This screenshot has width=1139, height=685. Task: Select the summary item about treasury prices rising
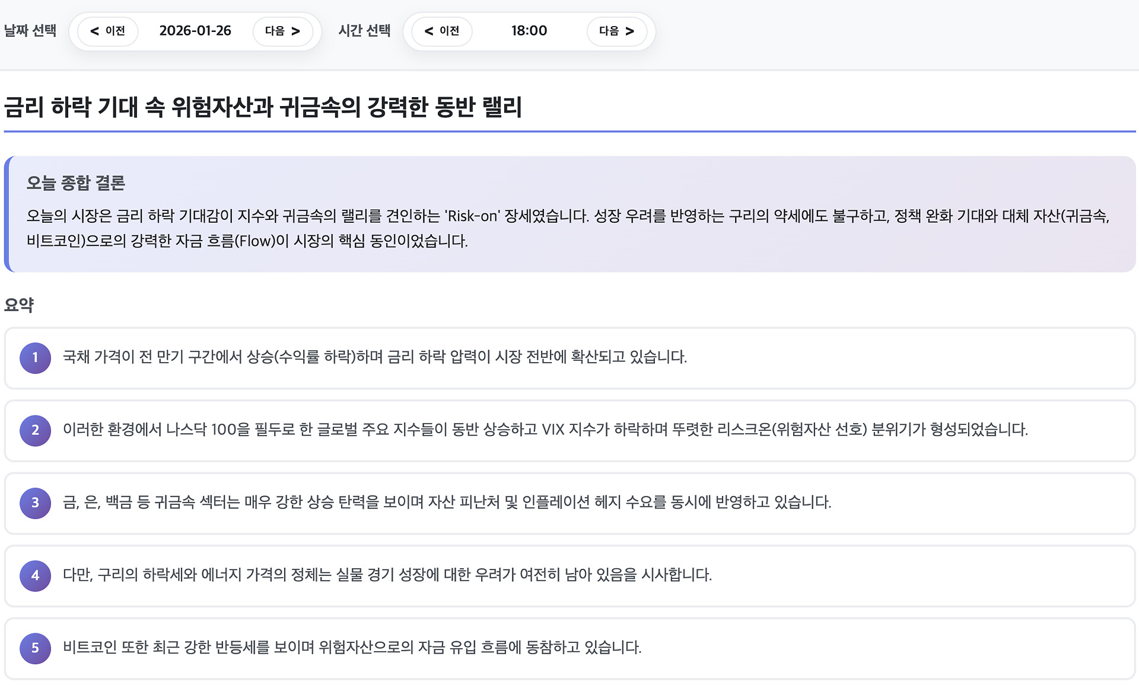(374, 357)
